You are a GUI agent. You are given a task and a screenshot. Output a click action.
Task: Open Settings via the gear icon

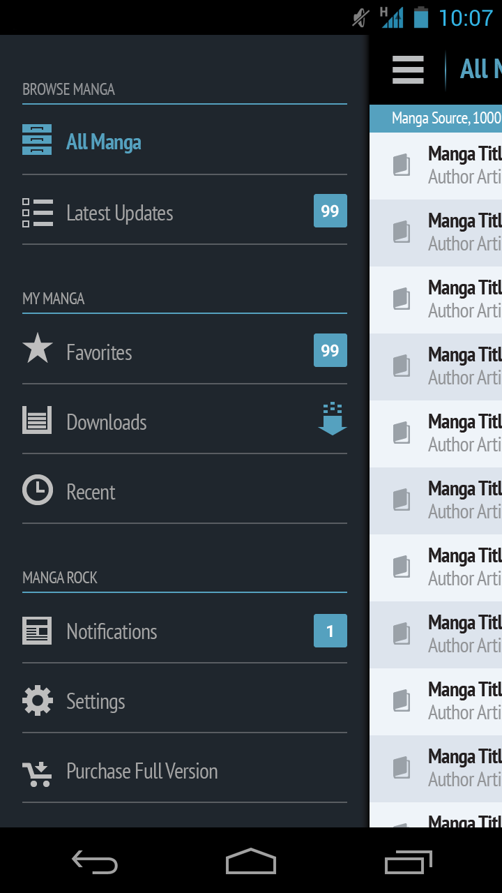(x=37, y=700)
